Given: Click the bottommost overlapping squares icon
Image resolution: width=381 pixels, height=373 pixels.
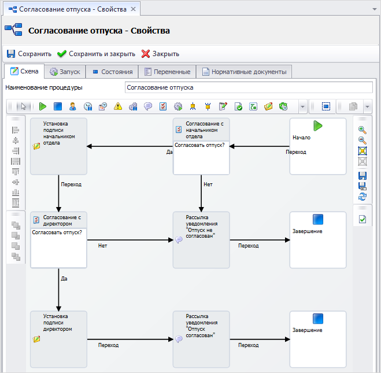Looking at the screenshot, I should pyautogui.click(x=16, y=257).
